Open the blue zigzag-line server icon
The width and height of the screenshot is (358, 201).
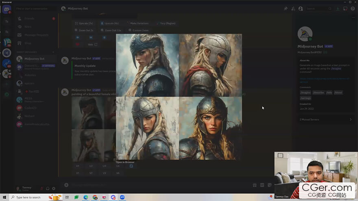point(7,63)
